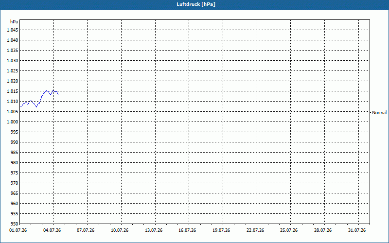Click the 1.000 pressure axis label
The width and height of the screenshot is (389, 243).
13,122
